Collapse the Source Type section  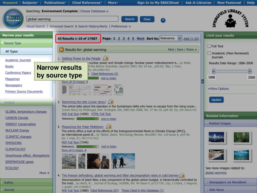tap(26, 43)
